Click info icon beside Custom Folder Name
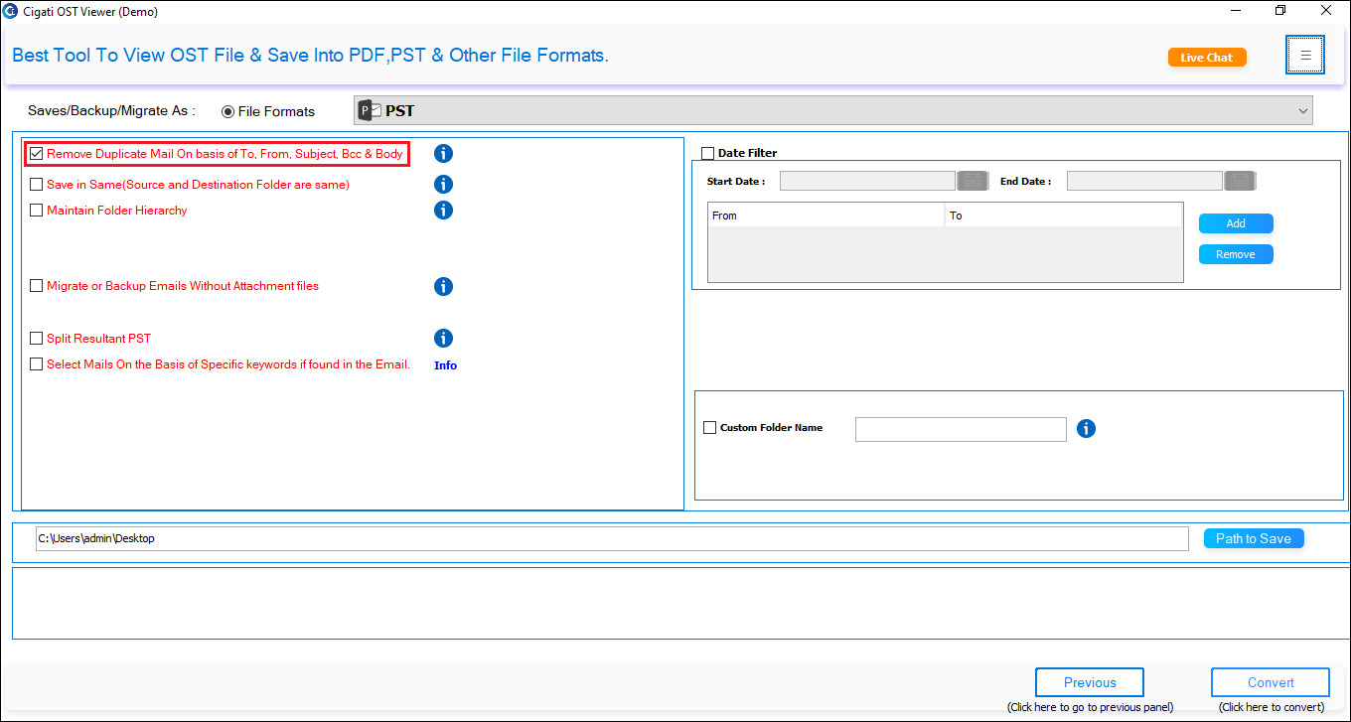1351x722 pixels. [1086, 428]
